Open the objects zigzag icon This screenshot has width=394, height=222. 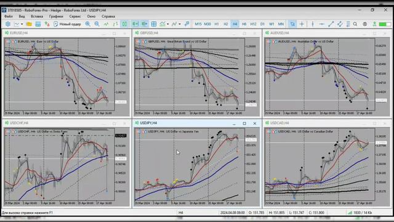(174, 24)
